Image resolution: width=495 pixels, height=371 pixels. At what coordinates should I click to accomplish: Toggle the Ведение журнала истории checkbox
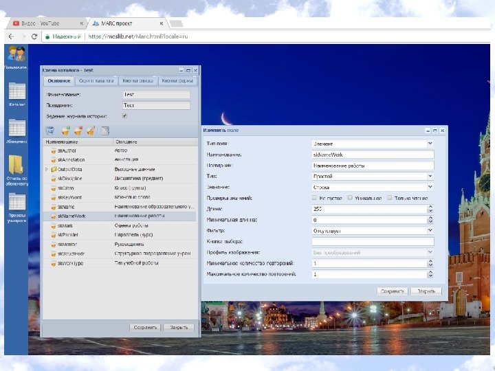pos(124,116)
